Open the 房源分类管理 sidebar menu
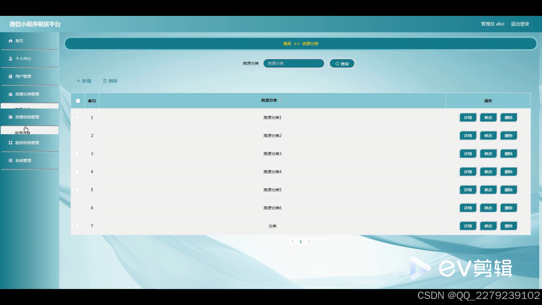The height and width of the screenshot is (305, 542). [30, 94]
